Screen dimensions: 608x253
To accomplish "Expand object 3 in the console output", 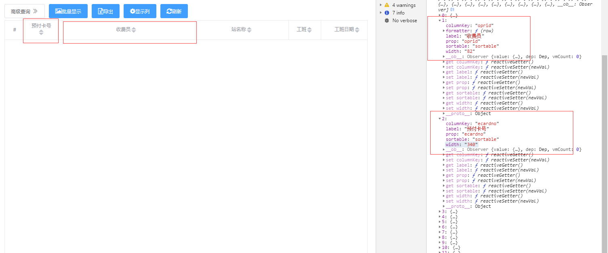I will [x=440, y=211].
